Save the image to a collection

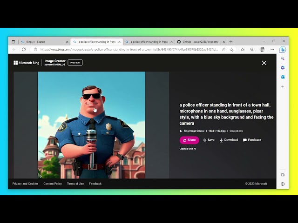pos(209,140)
